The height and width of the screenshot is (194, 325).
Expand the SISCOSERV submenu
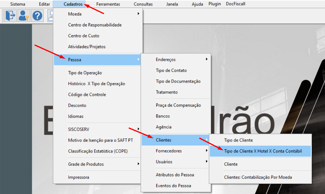pyautogui.click(x=97, y=129)
